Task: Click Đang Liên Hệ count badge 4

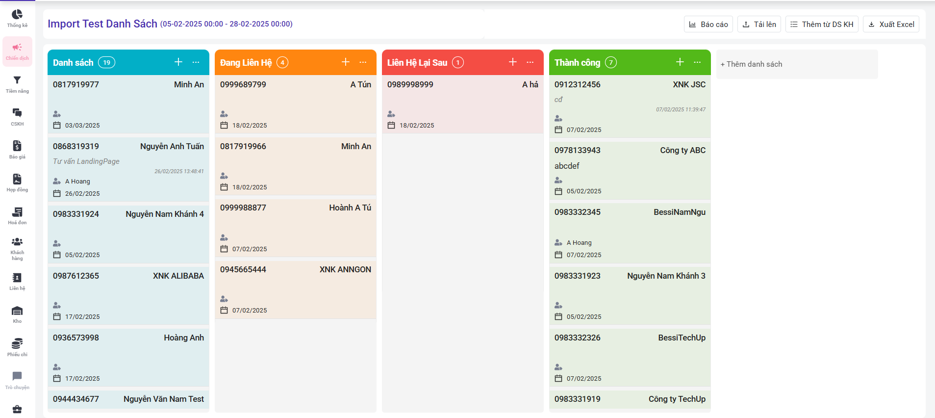Action: pyautogui.click(x=282, y=62)
